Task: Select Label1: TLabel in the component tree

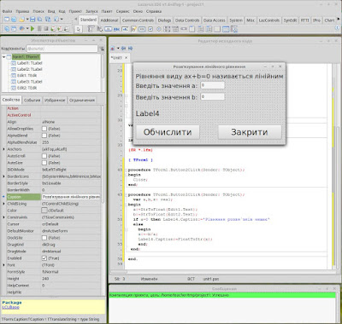Action: click(x=30, y=63)
